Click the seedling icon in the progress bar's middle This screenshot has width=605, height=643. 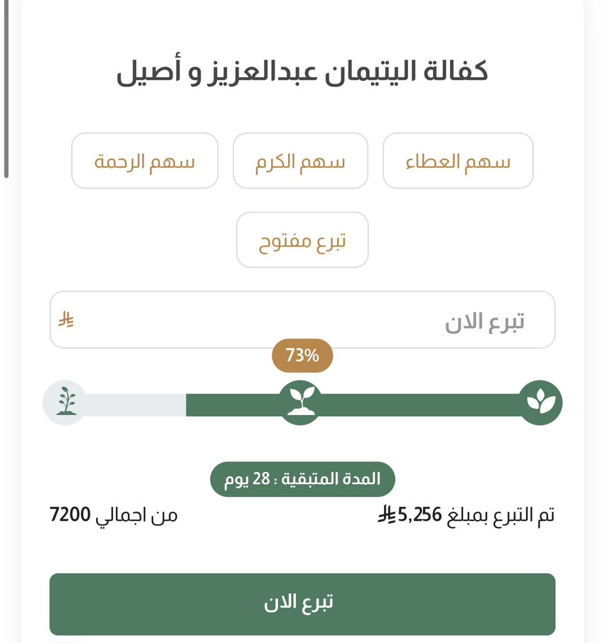301,403
